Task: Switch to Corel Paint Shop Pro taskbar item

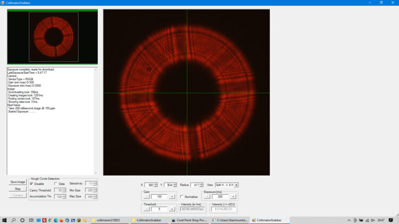Action: [x=190, y=220]
